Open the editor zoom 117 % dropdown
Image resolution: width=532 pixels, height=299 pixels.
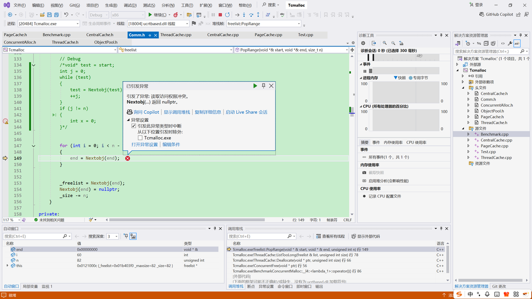pyautogui.click(x=11, y=220)
